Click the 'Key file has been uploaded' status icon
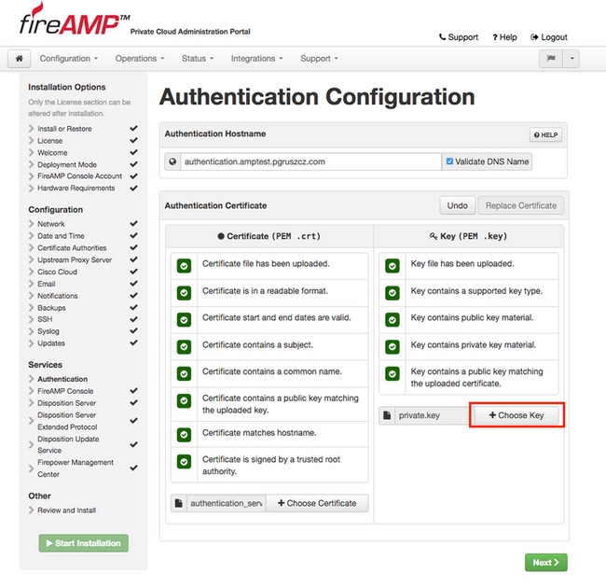The height and width of the screenshot is (587, 606). point(393,266)
